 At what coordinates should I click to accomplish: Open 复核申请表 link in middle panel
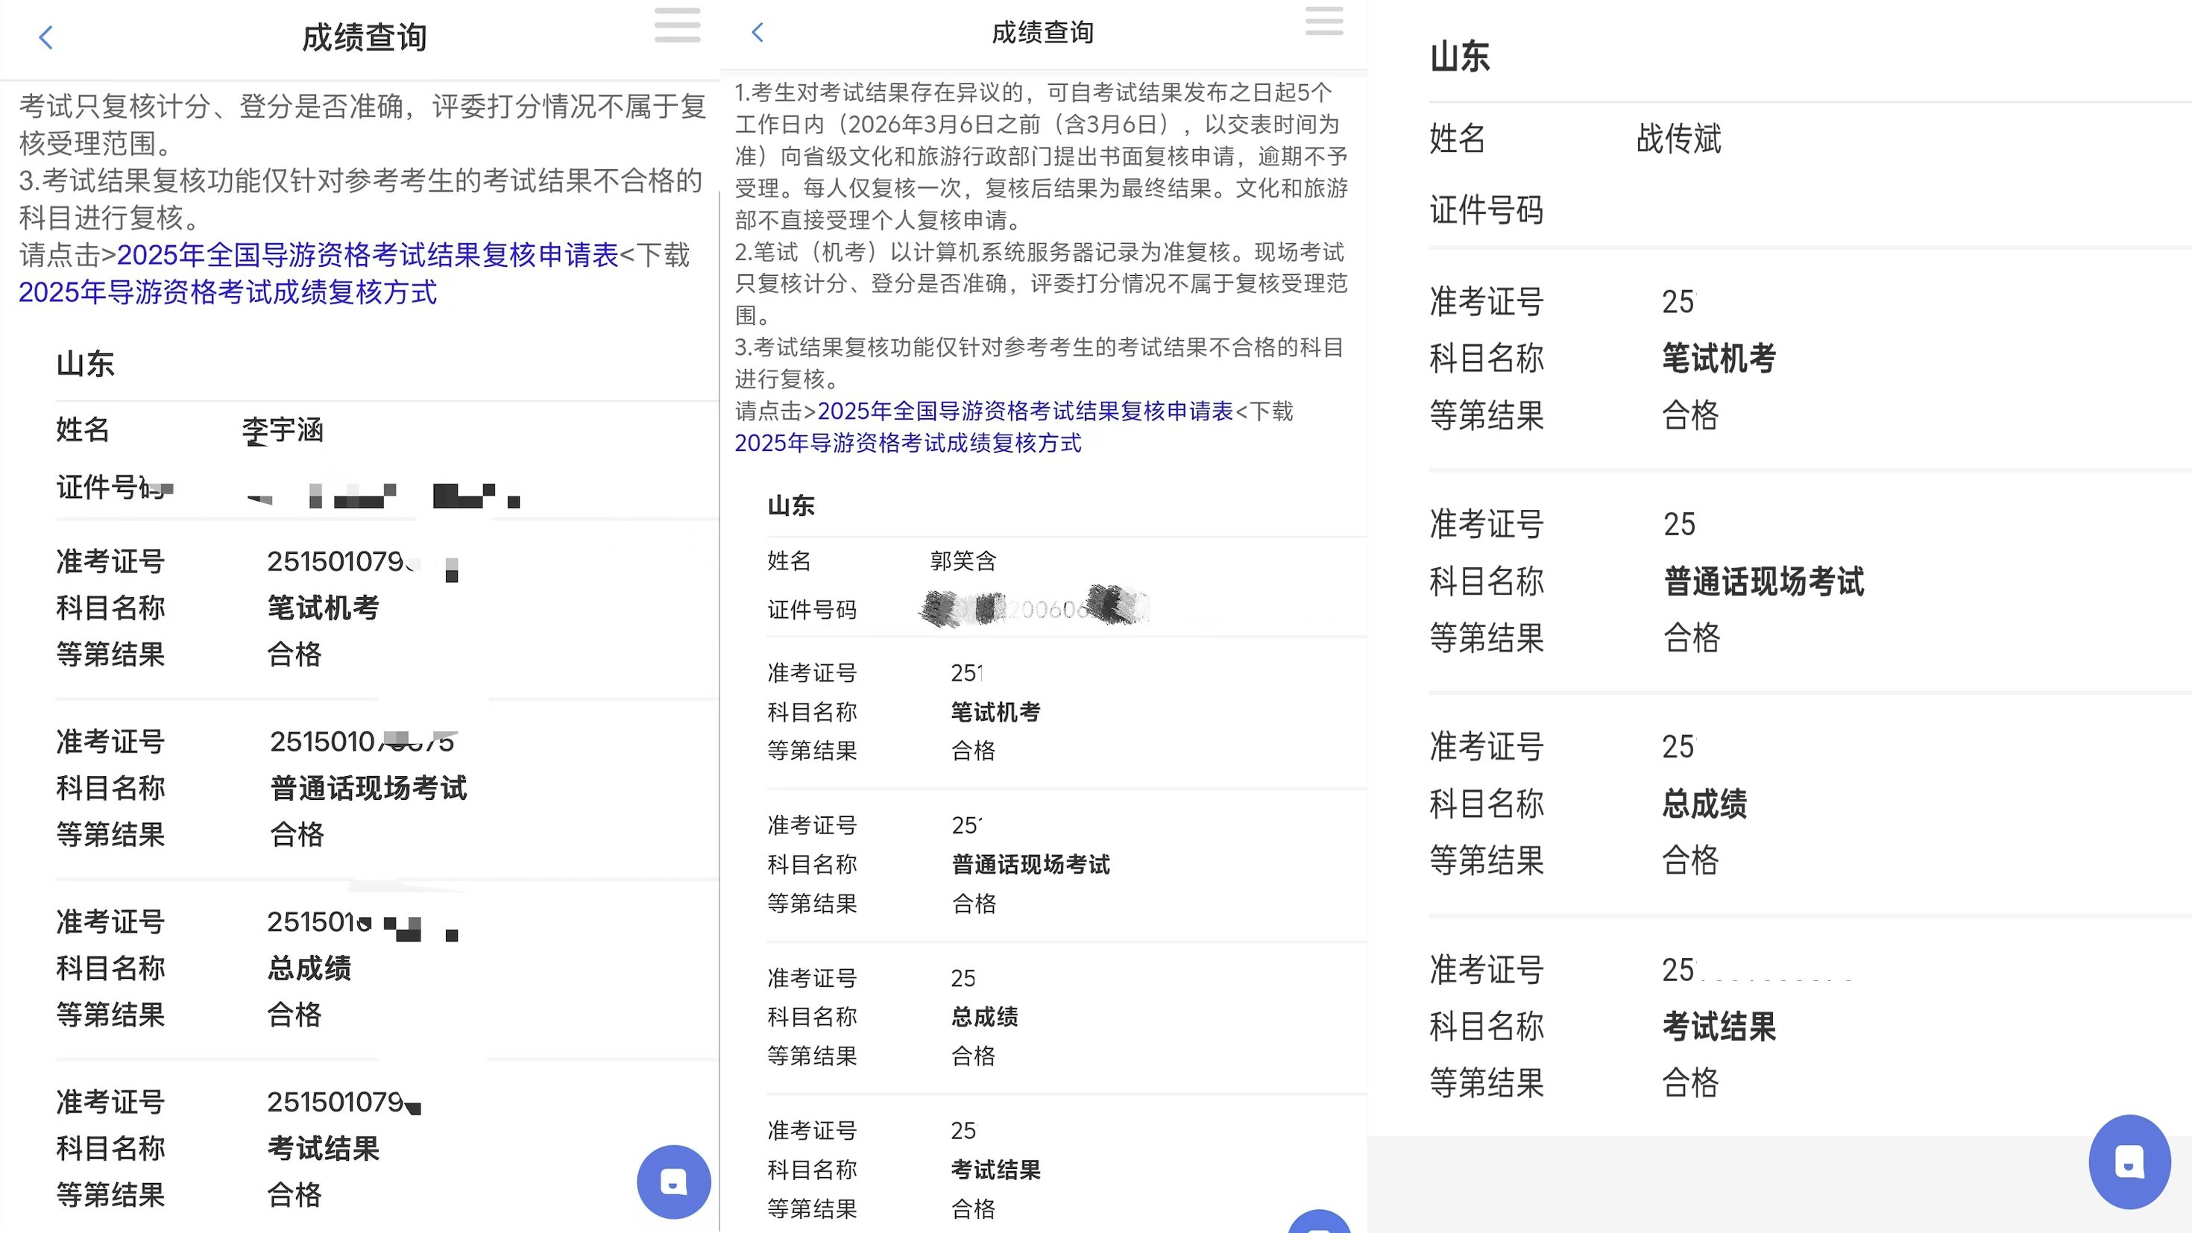(1024, 411)
